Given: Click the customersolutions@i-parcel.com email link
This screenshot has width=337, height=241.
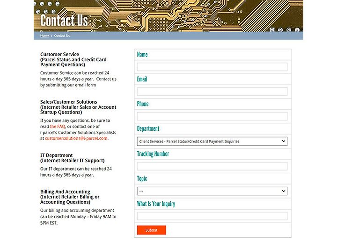Looking at the screenshot, I should click(x=76, y=138).
